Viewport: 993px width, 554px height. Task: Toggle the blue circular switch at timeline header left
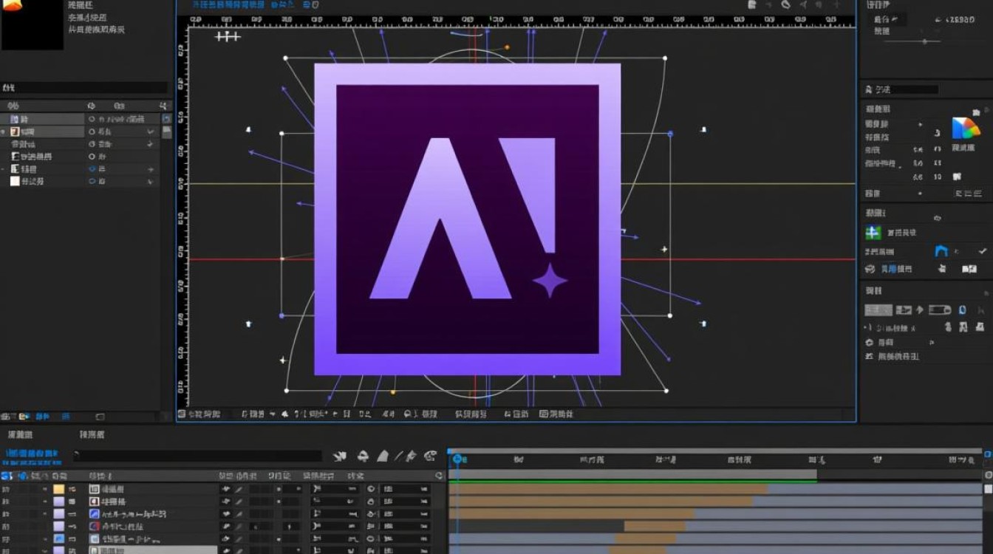point(22,476)
